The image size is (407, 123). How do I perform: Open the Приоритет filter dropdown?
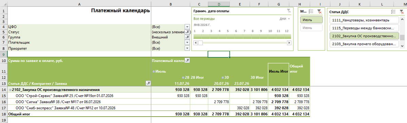click(187, 49)
